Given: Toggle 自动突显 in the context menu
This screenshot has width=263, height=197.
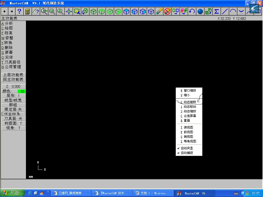Looking at the screenshot, I should click(189, 148).
